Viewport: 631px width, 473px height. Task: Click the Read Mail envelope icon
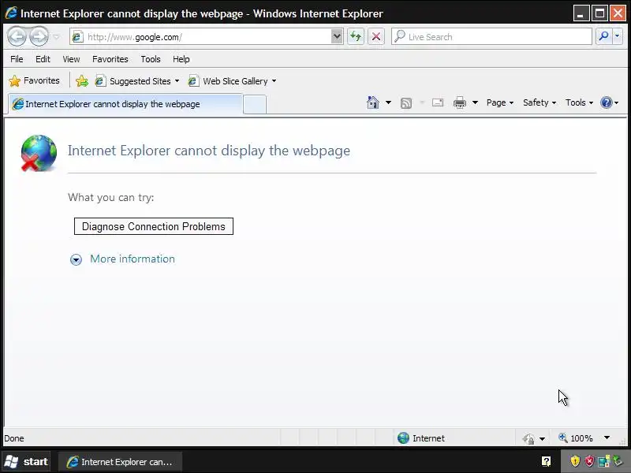pos(438,102)
